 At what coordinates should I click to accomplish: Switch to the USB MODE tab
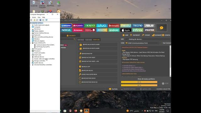[x=81, y=40]
